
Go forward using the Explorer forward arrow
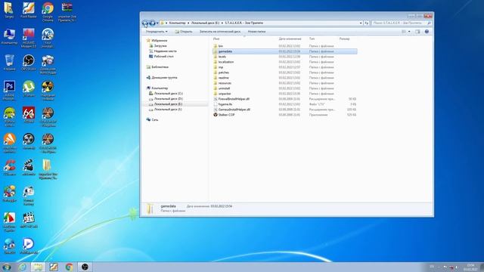152,23
